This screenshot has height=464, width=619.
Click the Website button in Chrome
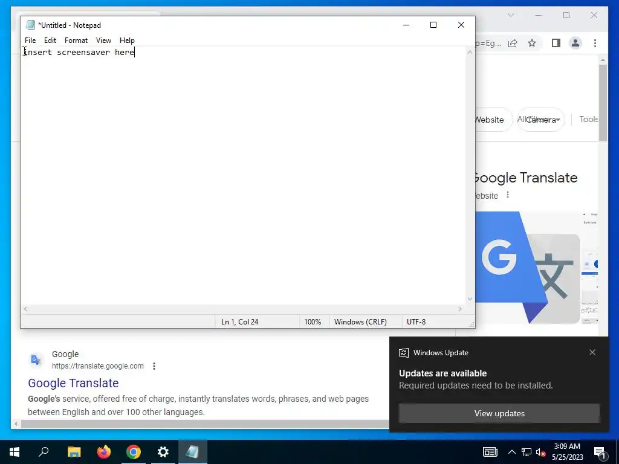click(x=493, y=120)
